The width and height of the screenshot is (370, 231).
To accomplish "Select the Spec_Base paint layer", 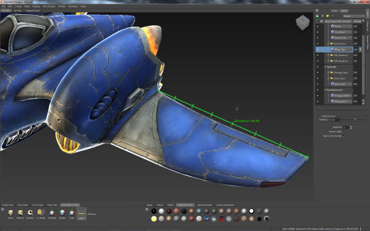I will (341, 84).
